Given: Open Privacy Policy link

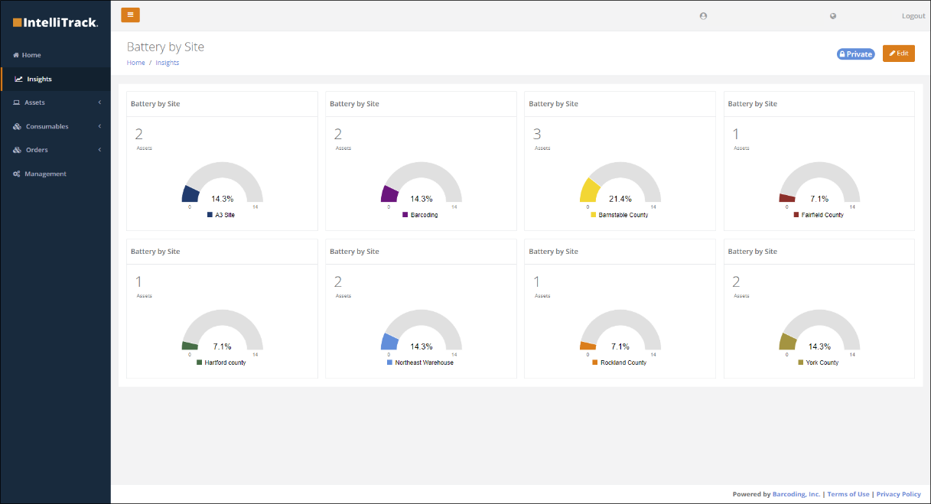Looking at the screenshot, I should pyautogui.click(x=899, y=494).
